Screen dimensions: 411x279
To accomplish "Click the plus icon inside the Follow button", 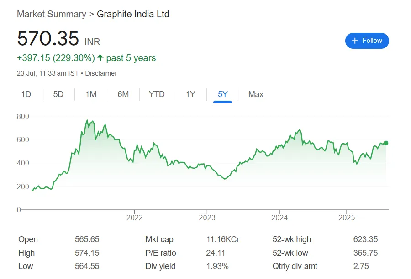I will click(354, 41).
